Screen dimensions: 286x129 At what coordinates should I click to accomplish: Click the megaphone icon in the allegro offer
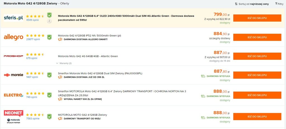tap(60, 39)
